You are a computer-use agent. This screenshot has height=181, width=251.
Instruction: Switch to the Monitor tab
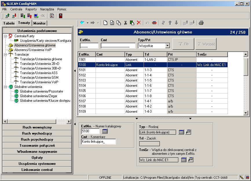40,23
